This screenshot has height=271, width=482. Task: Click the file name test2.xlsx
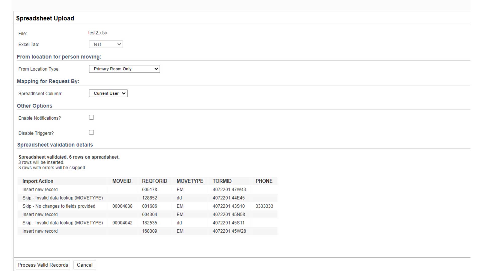[x=98, y=33]
